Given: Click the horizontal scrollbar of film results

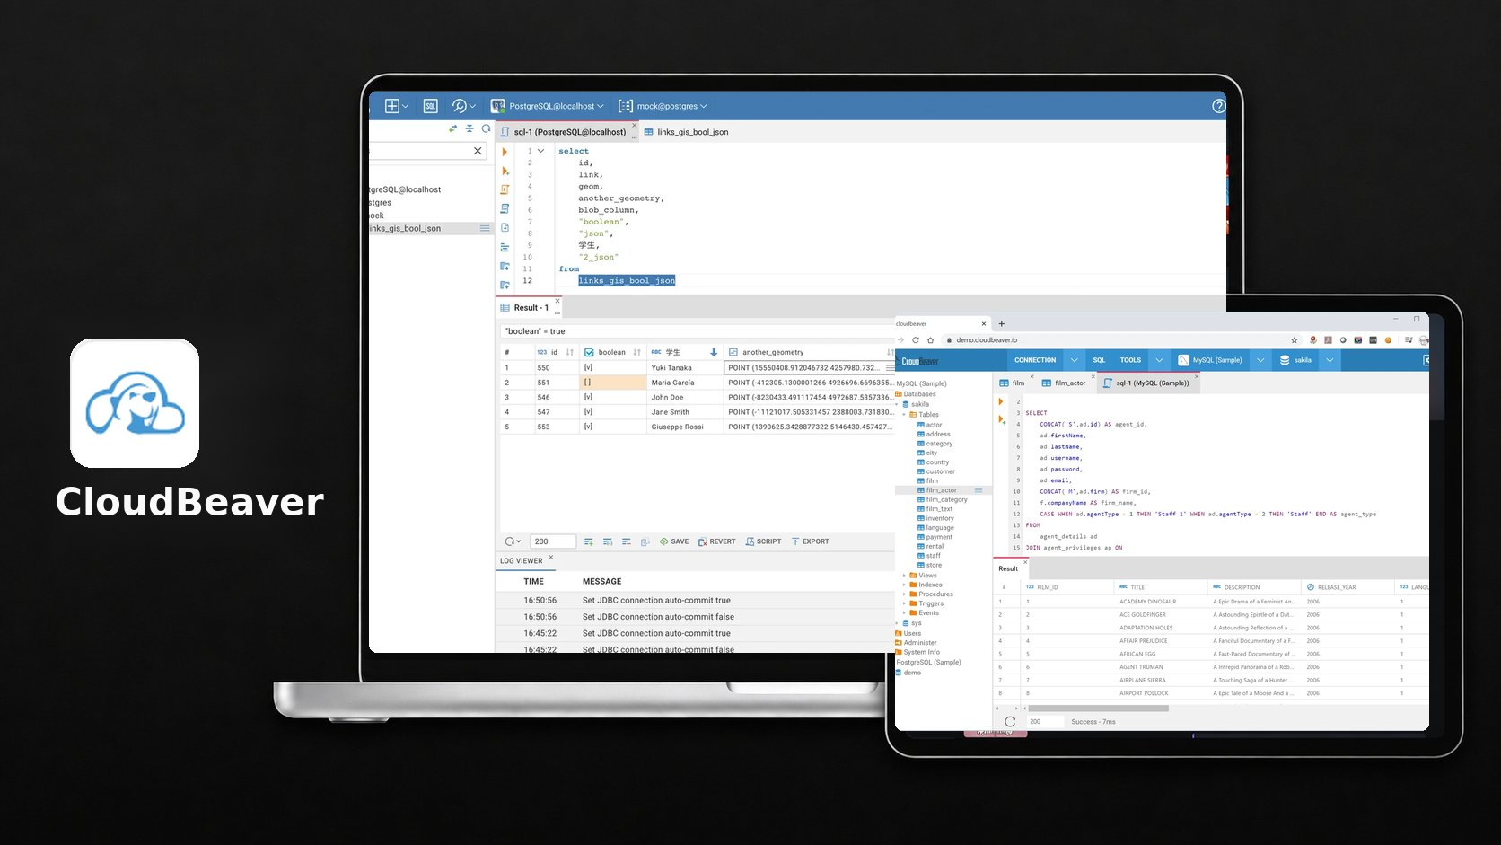Looking at the screenshot, I should pos(1098,709).
